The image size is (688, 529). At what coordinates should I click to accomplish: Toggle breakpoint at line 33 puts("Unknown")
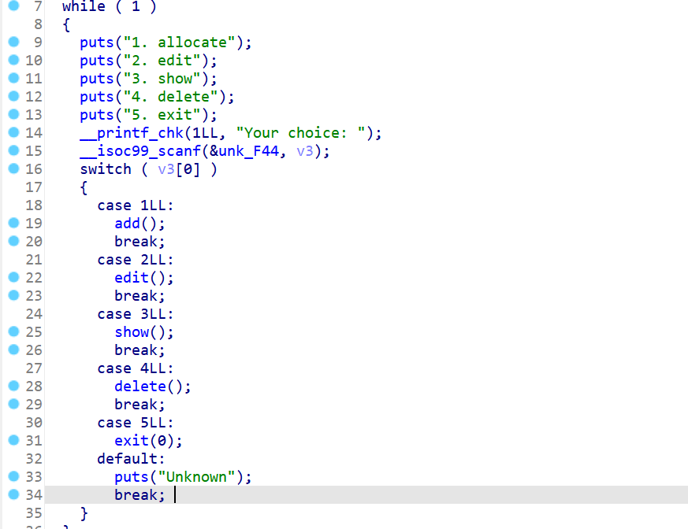tap(13, 477)
